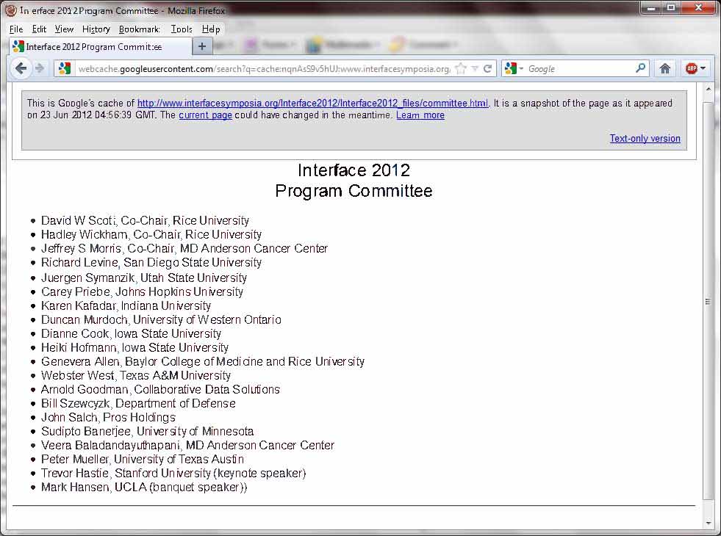
Task: Click inside the Google search box
Action: tap(579, 68)
